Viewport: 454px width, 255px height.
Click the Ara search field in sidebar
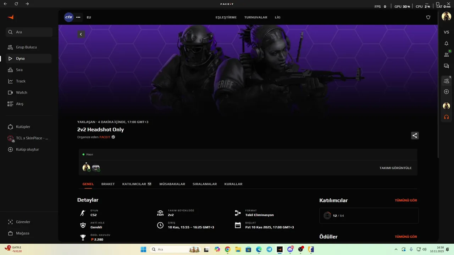point(29,32)
